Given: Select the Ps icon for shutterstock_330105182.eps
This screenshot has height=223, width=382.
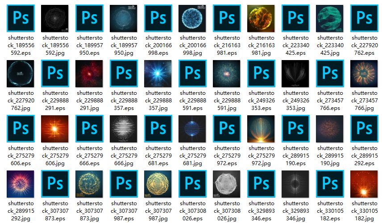Looking at the screenshot, I should tap(330, 184).
